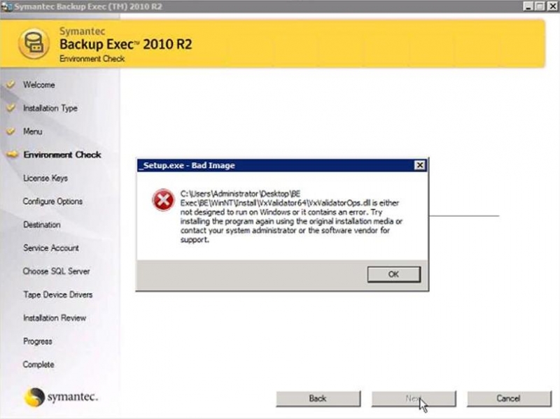Choose SQL Server step in sidebar
The image size is (560, 419).
pyautogui.click(x=56, y=271)
